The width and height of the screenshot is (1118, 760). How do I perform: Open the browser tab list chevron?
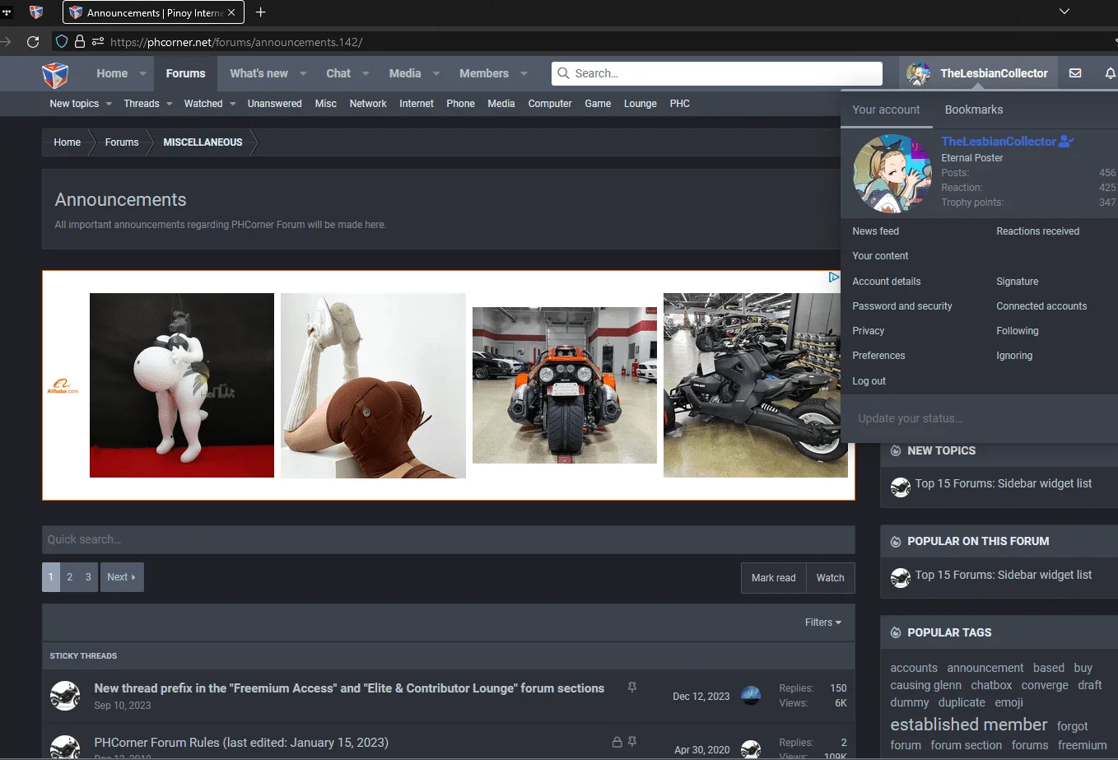(x=1064, y=12)
